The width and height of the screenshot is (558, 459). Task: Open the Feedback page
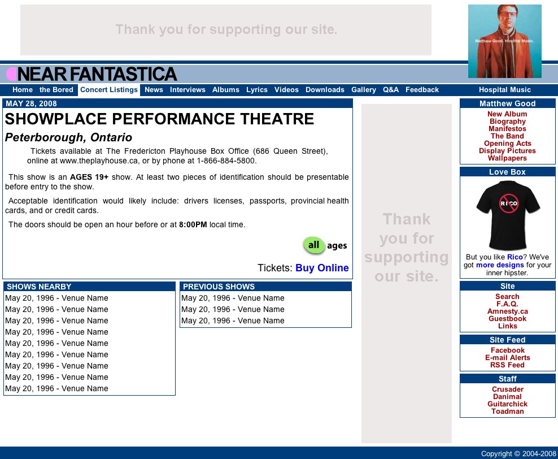(x=422, y=90)
